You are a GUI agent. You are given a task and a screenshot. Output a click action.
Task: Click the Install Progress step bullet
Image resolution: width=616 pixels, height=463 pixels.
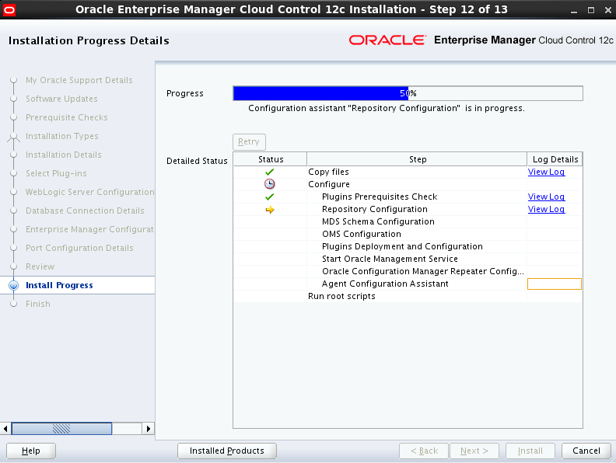click(x=14, y=285)
